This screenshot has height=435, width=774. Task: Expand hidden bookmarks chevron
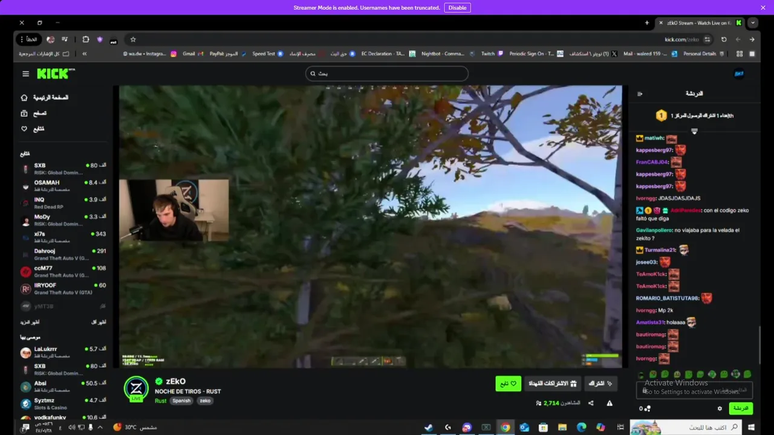(84, 54)
